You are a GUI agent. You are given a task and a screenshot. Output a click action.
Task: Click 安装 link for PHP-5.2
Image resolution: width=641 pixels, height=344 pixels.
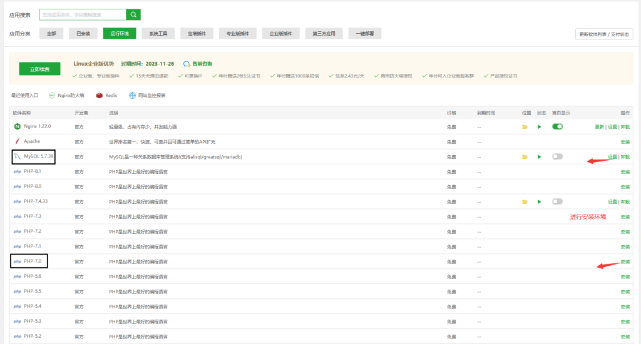[625, 337]
